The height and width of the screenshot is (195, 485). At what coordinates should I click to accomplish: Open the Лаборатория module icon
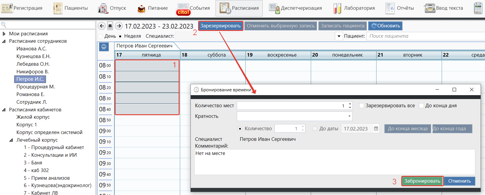coord(337,8)
